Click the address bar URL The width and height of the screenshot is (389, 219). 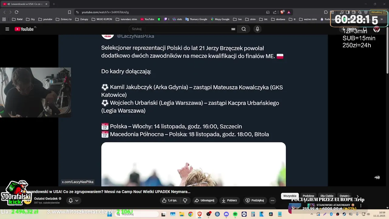tap(105, 12)
